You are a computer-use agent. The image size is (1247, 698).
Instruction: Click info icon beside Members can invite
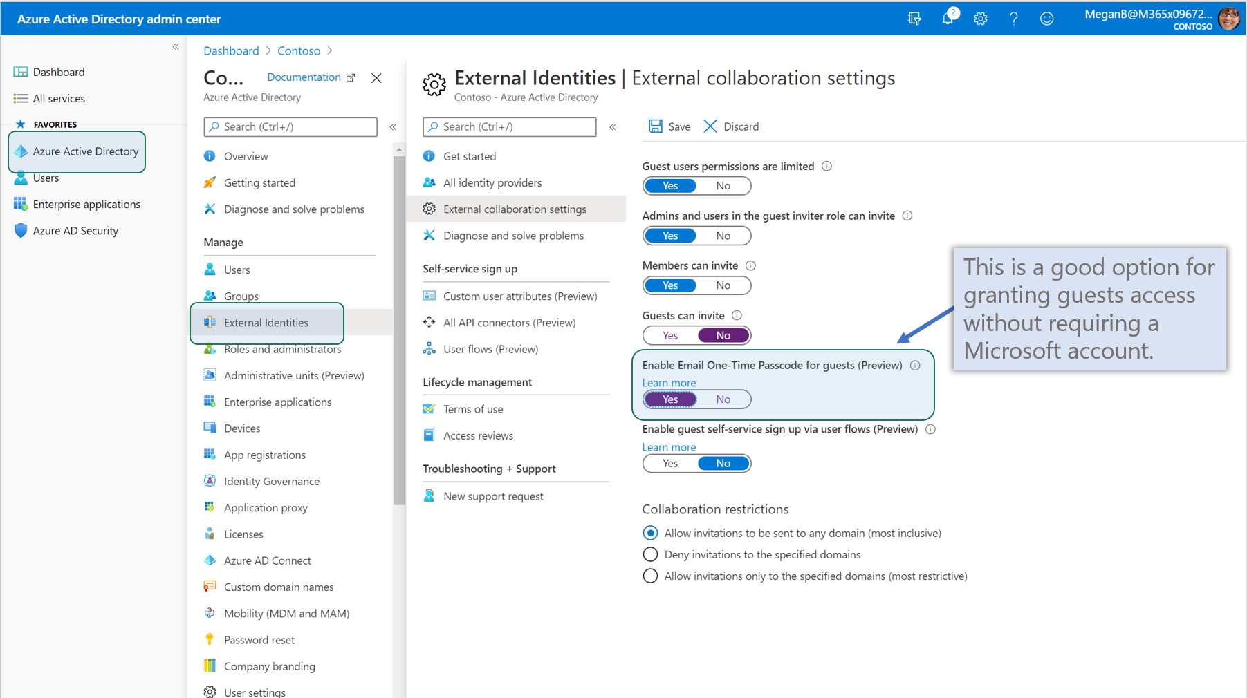pos(751,265)
